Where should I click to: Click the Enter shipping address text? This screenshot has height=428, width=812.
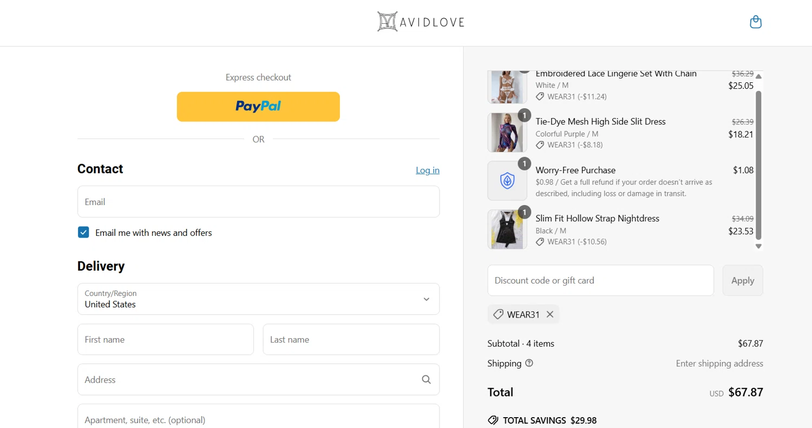[x=719, y=364]
